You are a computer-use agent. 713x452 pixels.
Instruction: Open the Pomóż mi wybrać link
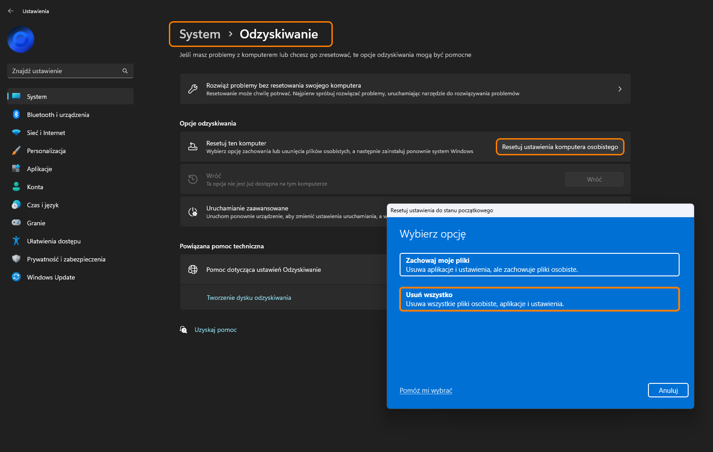tap(426, 391)
